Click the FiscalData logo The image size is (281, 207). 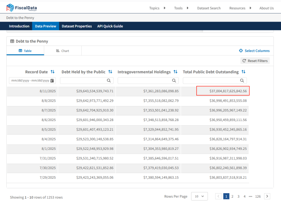[x=21, y=8]
